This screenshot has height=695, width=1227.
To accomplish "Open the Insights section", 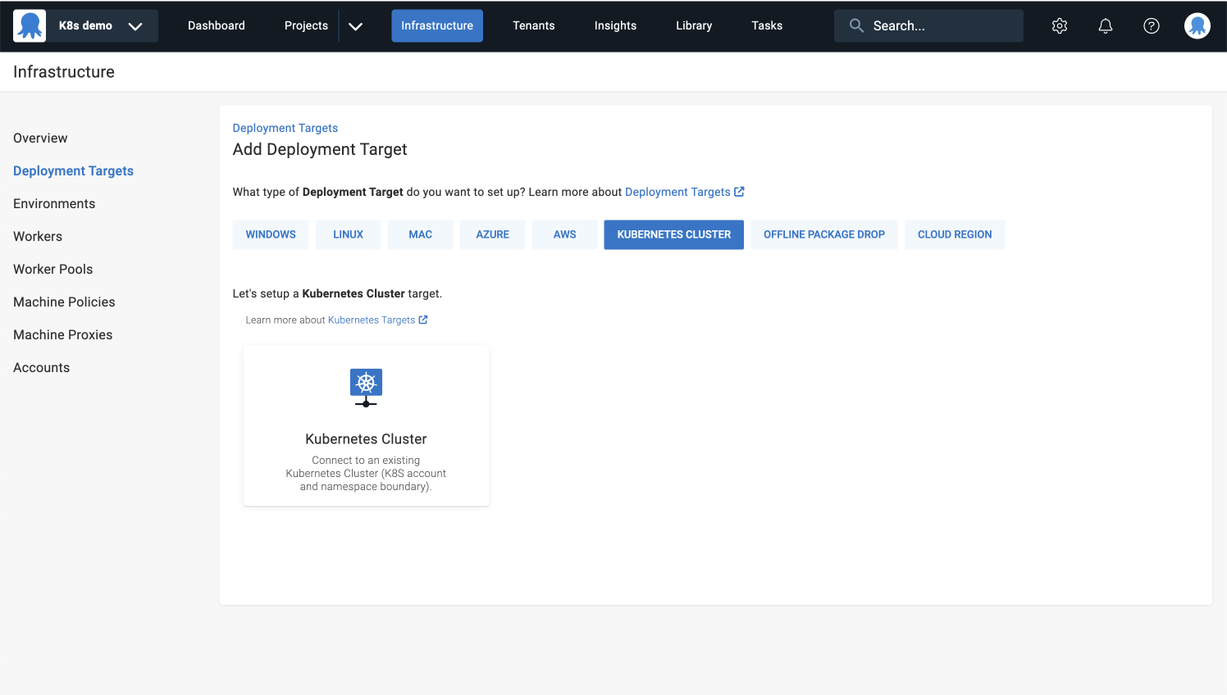I will pyautogui.click(x=615, y=25).
